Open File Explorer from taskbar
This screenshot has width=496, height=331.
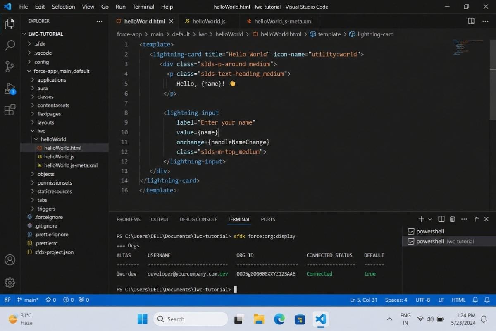tap(259, 319)
